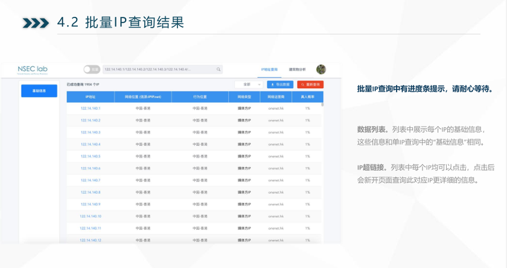
Task: Click the 1% value in the 122.14.140.3 row
Action: [x=307, y=132]
